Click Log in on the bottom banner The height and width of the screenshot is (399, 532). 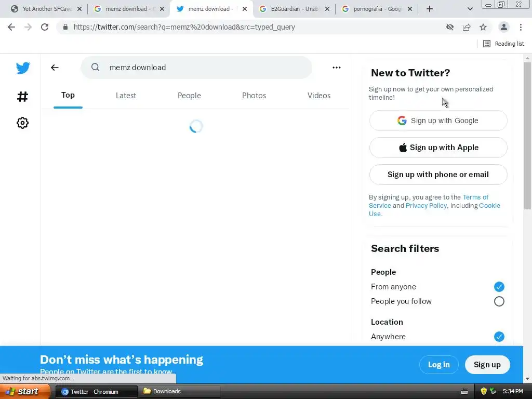pos(438,365)
